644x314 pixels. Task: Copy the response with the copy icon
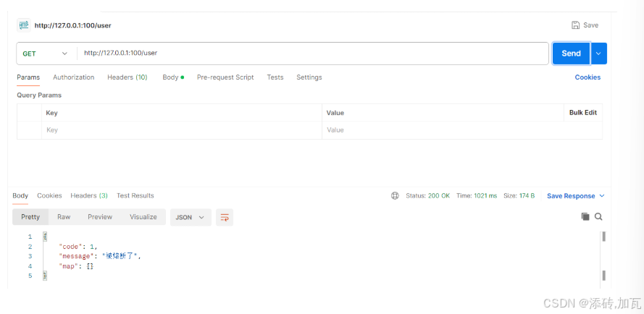pos(585,217)
